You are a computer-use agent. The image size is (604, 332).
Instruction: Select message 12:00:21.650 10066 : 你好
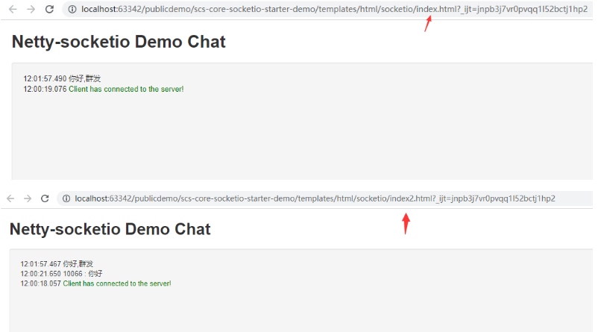pyautogui.click(x=62, y=273)
